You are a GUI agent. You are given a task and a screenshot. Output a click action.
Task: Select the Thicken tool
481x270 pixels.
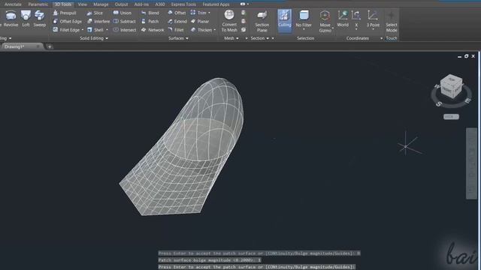[201, 30]
